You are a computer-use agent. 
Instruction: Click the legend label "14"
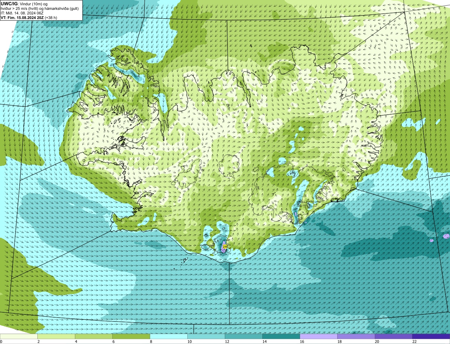tap(264, 342)
